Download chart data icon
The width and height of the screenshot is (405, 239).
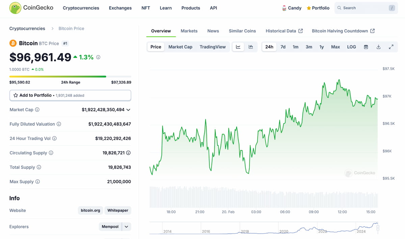pos(378,47)
